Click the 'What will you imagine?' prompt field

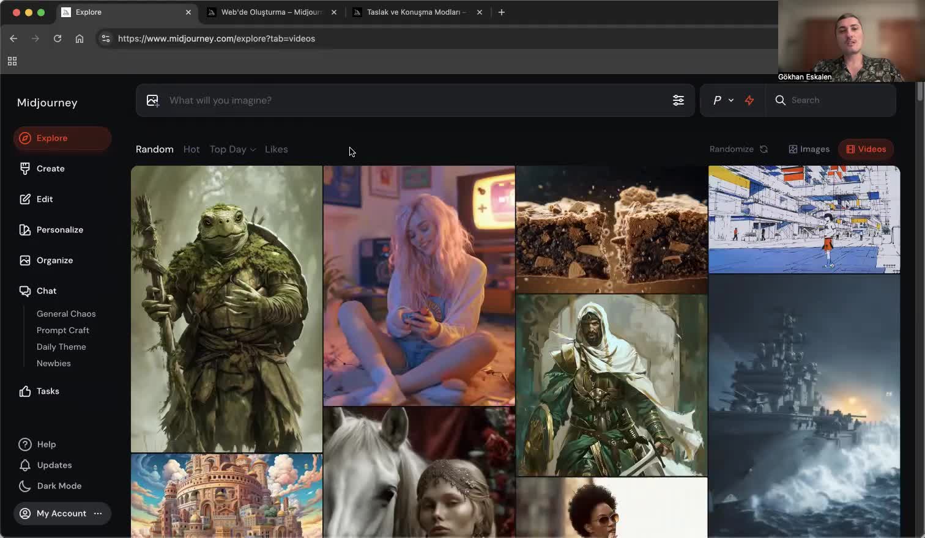point(416,100)
